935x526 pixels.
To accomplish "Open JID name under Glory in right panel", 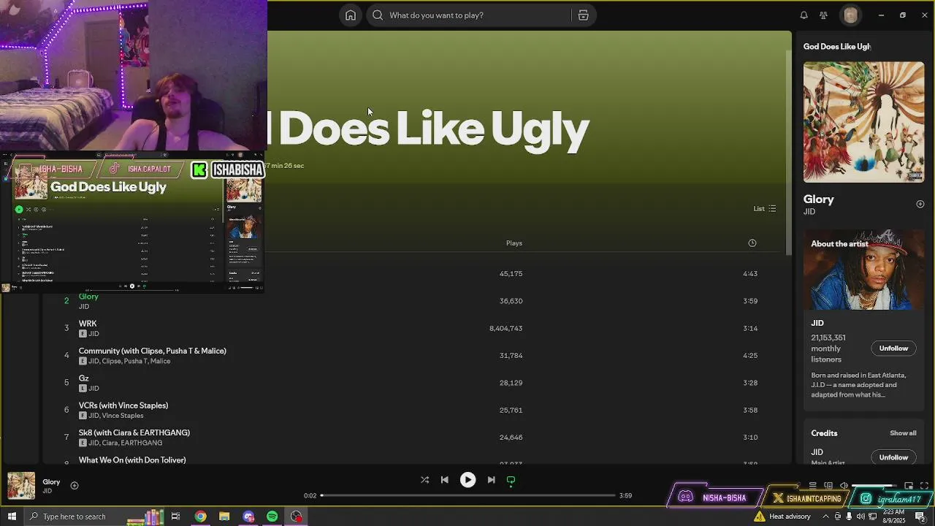I will pyautogui.click(x=809, y=212).
